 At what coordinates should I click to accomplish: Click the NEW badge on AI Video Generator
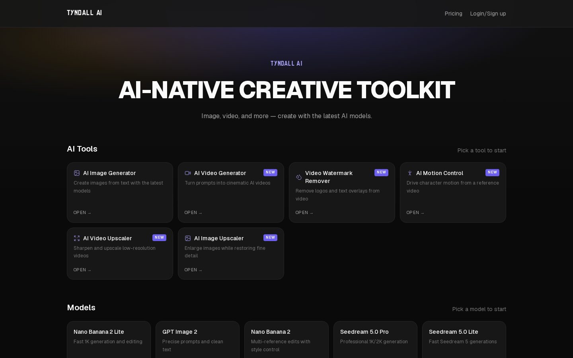(270, 172)
